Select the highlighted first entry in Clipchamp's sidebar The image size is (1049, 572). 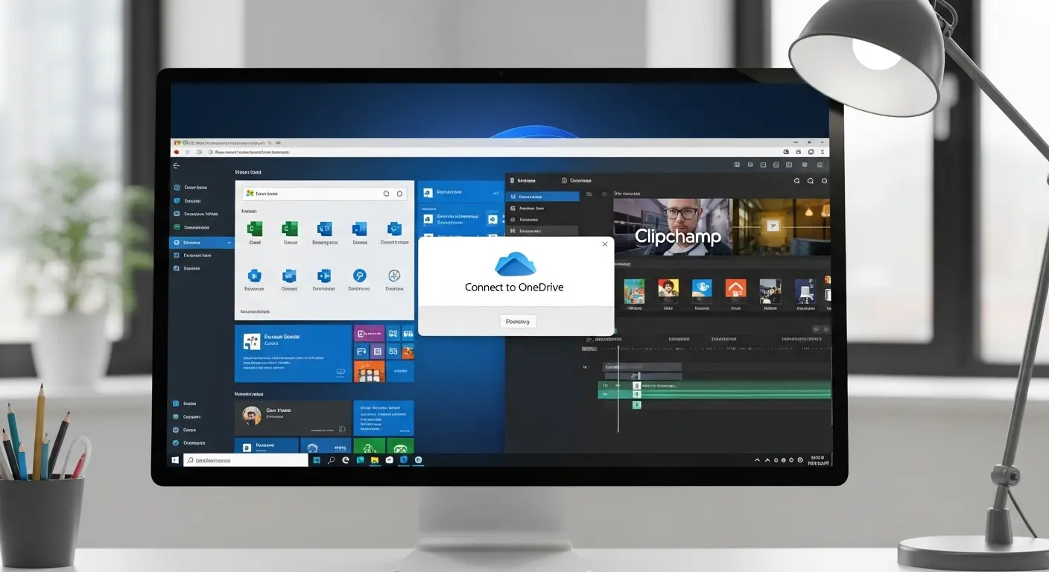click(542, 195)
